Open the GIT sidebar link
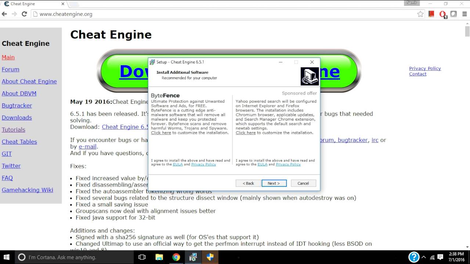 pyautogui.click(x=7, y=154)
